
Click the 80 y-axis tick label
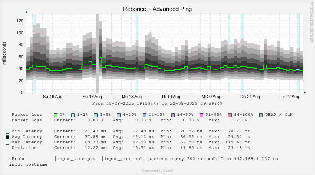coord(21,45)
